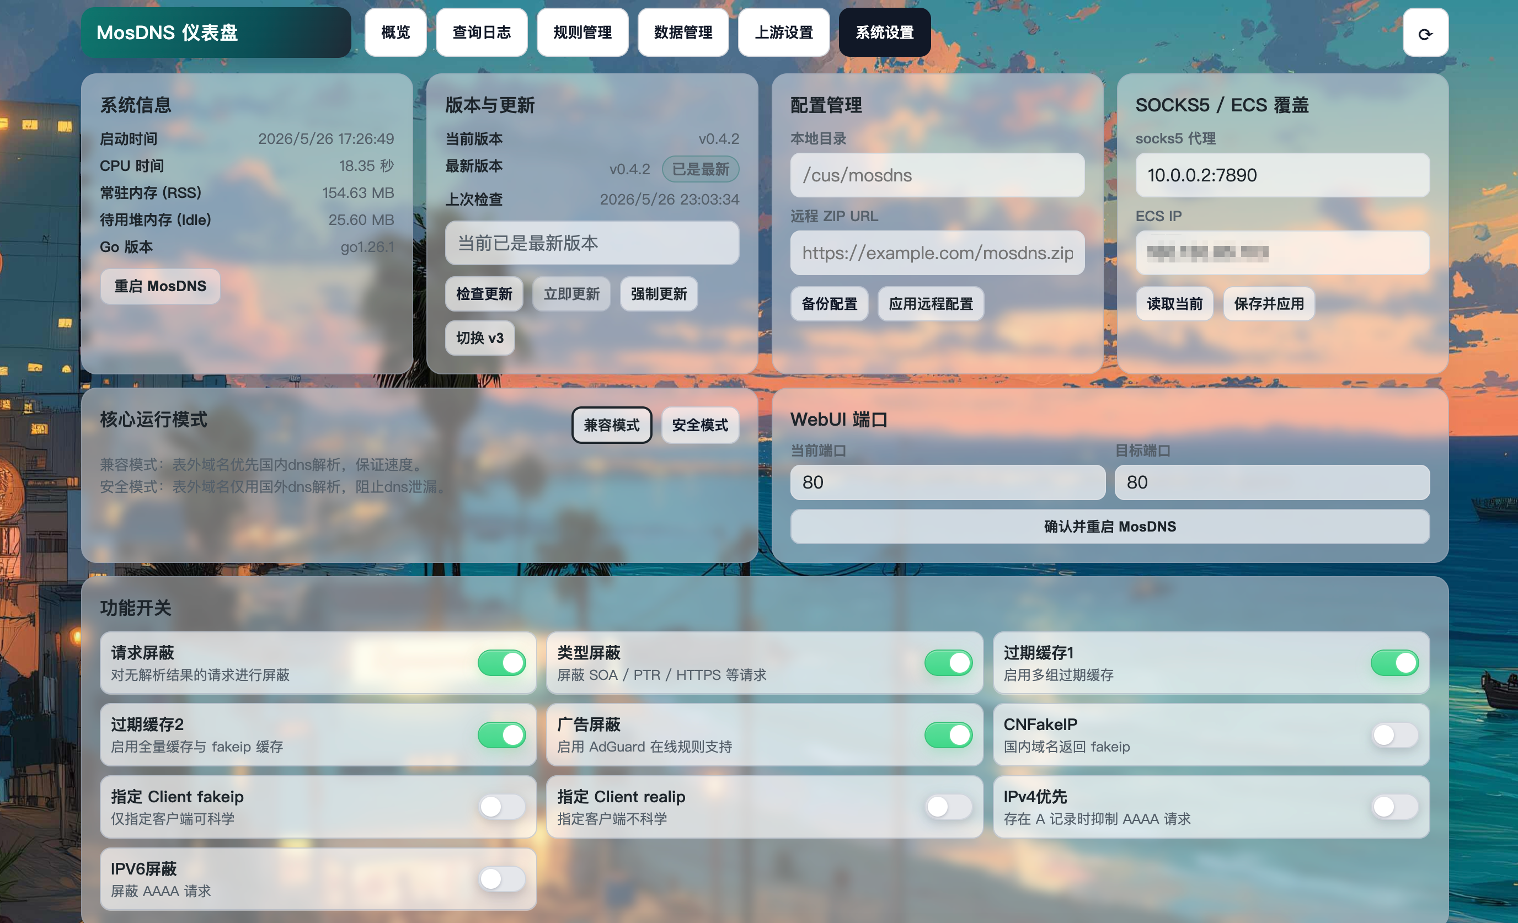Click the 启动时间 value 2026/5/26 17:26:49
The height and width of the screenshot is (923, 1518).
click(x=326, y=139)
